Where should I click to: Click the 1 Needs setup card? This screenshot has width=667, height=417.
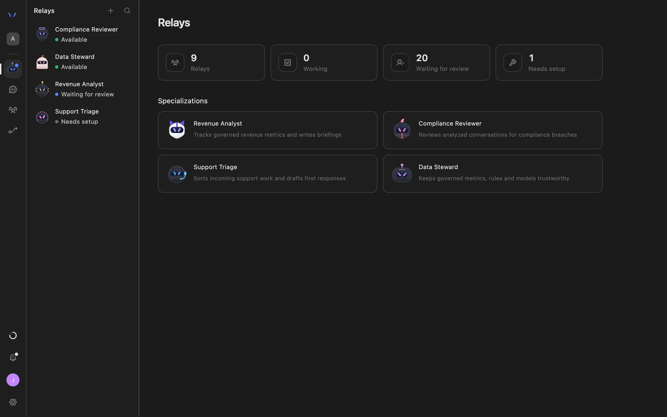click(549, 63)
